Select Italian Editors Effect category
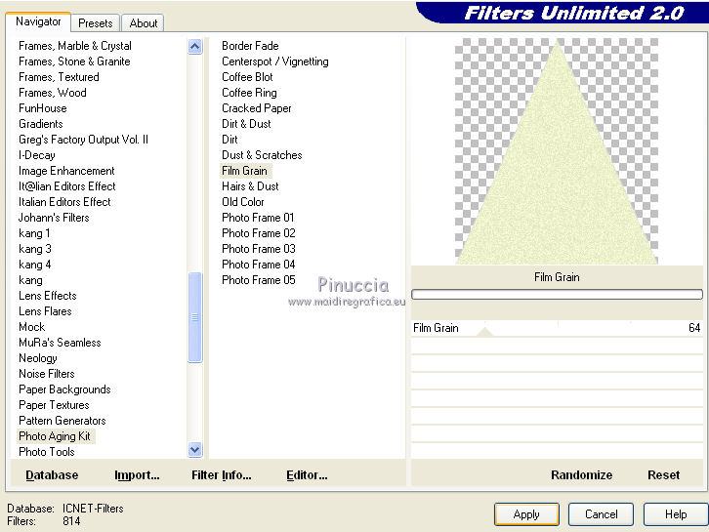This screenshot has height=532, width=709. [64, 202]
